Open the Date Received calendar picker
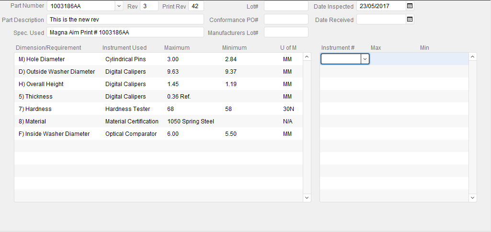Image resolution: width=491 pixels, height=232 pixels. click(x=410, y=20)
